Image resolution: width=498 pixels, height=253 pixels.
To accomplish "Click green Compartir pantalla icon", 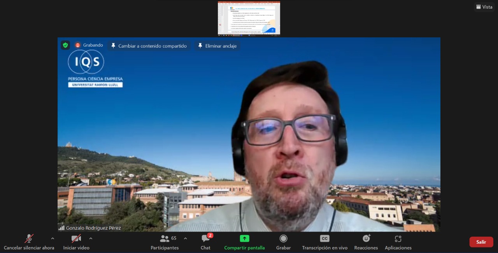I will 244,239.
